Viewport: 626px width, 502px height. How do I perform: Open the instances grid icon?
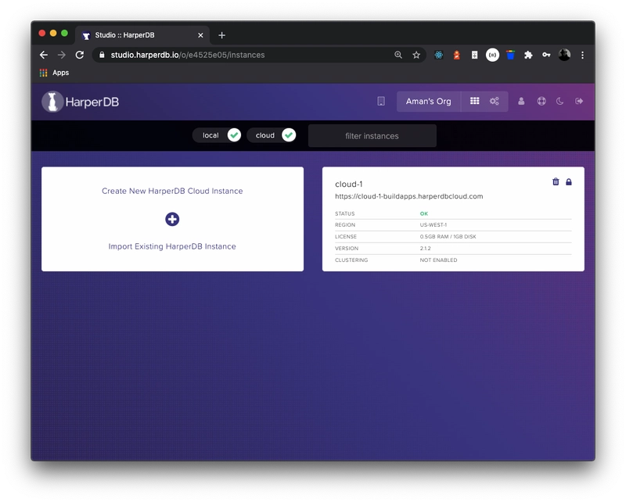click(474, 101)
